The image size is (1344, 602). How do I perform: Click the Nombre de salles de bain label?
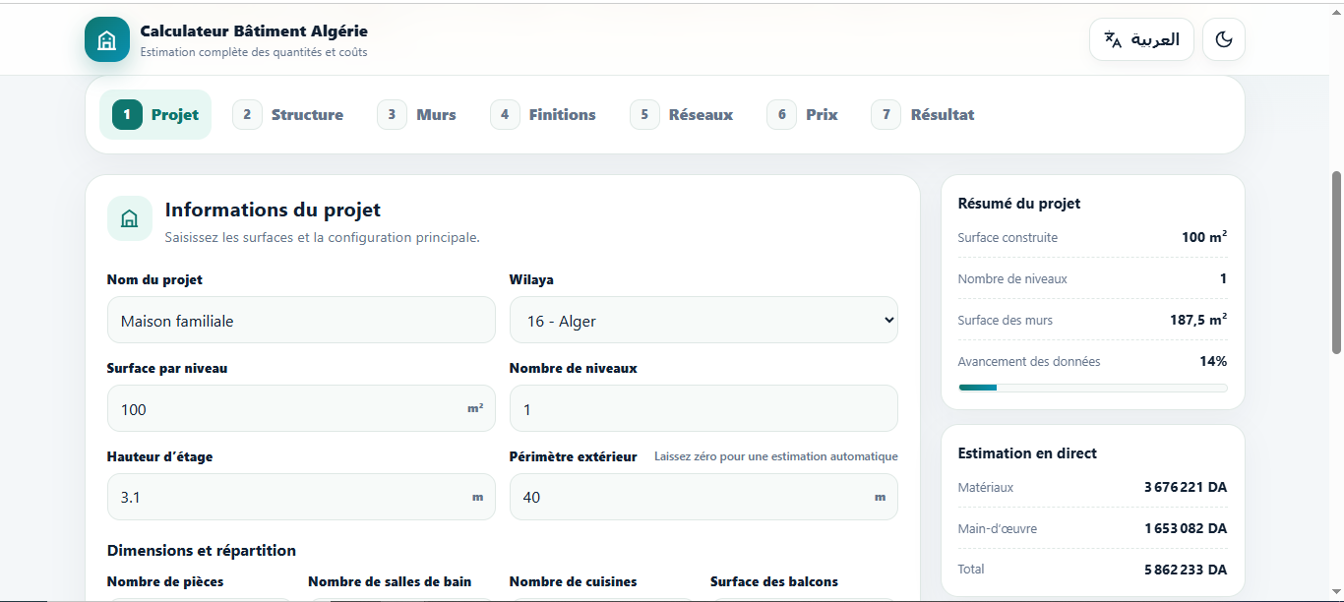[x=390, y=581]
